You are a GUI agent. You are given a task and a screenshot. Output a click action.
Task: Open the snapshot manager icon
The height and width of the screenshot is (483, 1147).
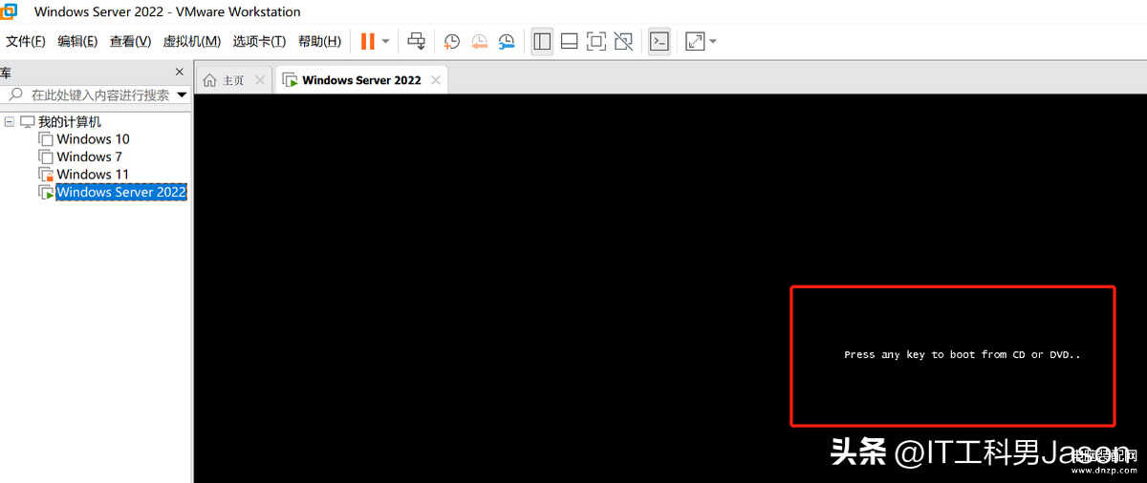tap(507, 41)
